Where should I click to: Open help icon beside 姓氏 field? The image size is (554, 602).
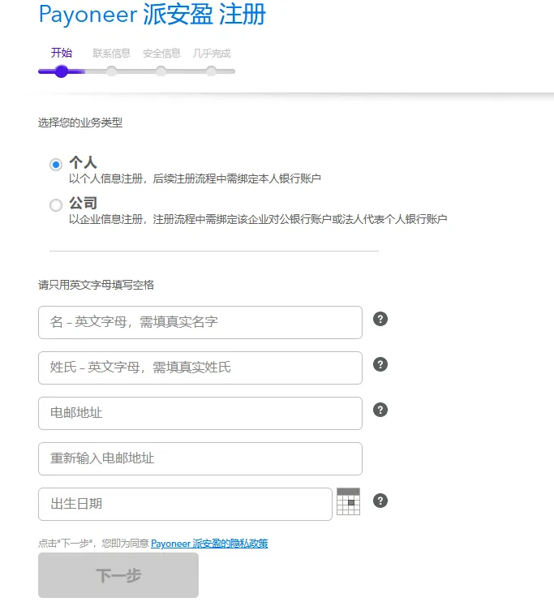click(380, 364)
